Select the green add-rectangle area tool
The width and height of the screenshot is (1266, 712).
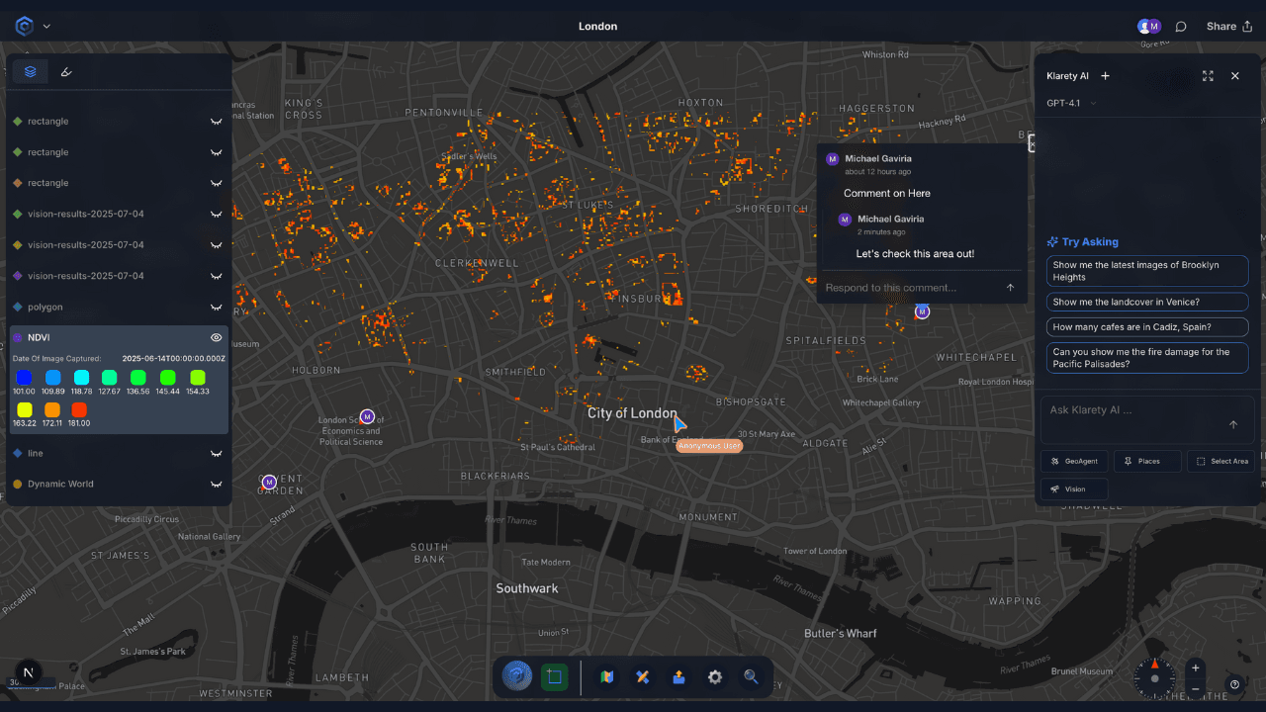tap(554, 677)
